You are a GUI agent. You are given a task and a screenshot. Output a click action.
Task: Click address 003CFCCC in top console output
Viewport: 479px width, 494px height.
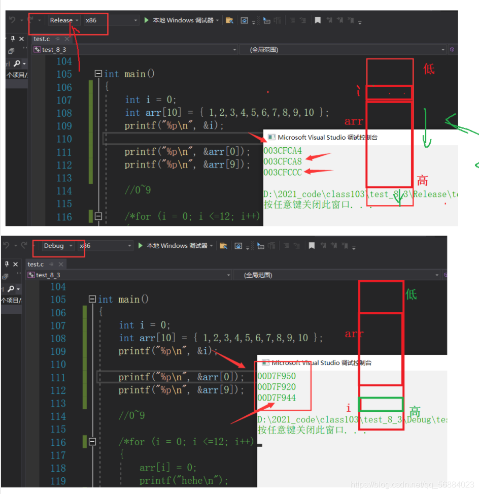click(283, 172)
